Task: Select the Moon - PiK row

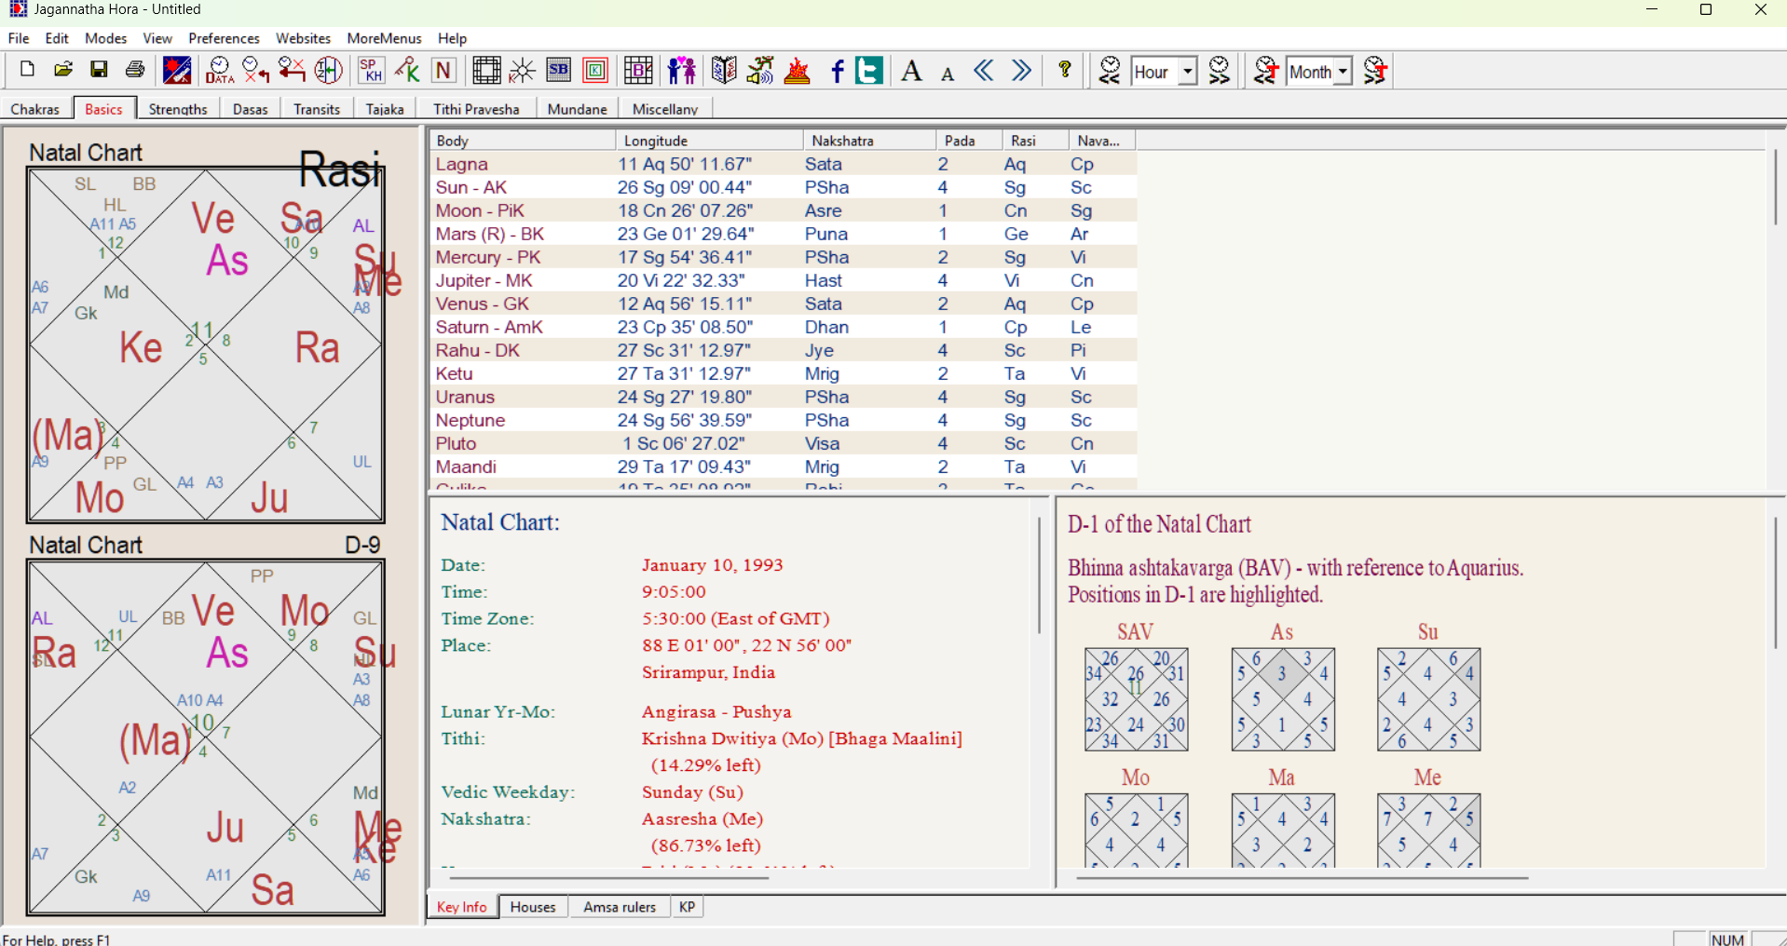Action: click(x=784, y=211)
